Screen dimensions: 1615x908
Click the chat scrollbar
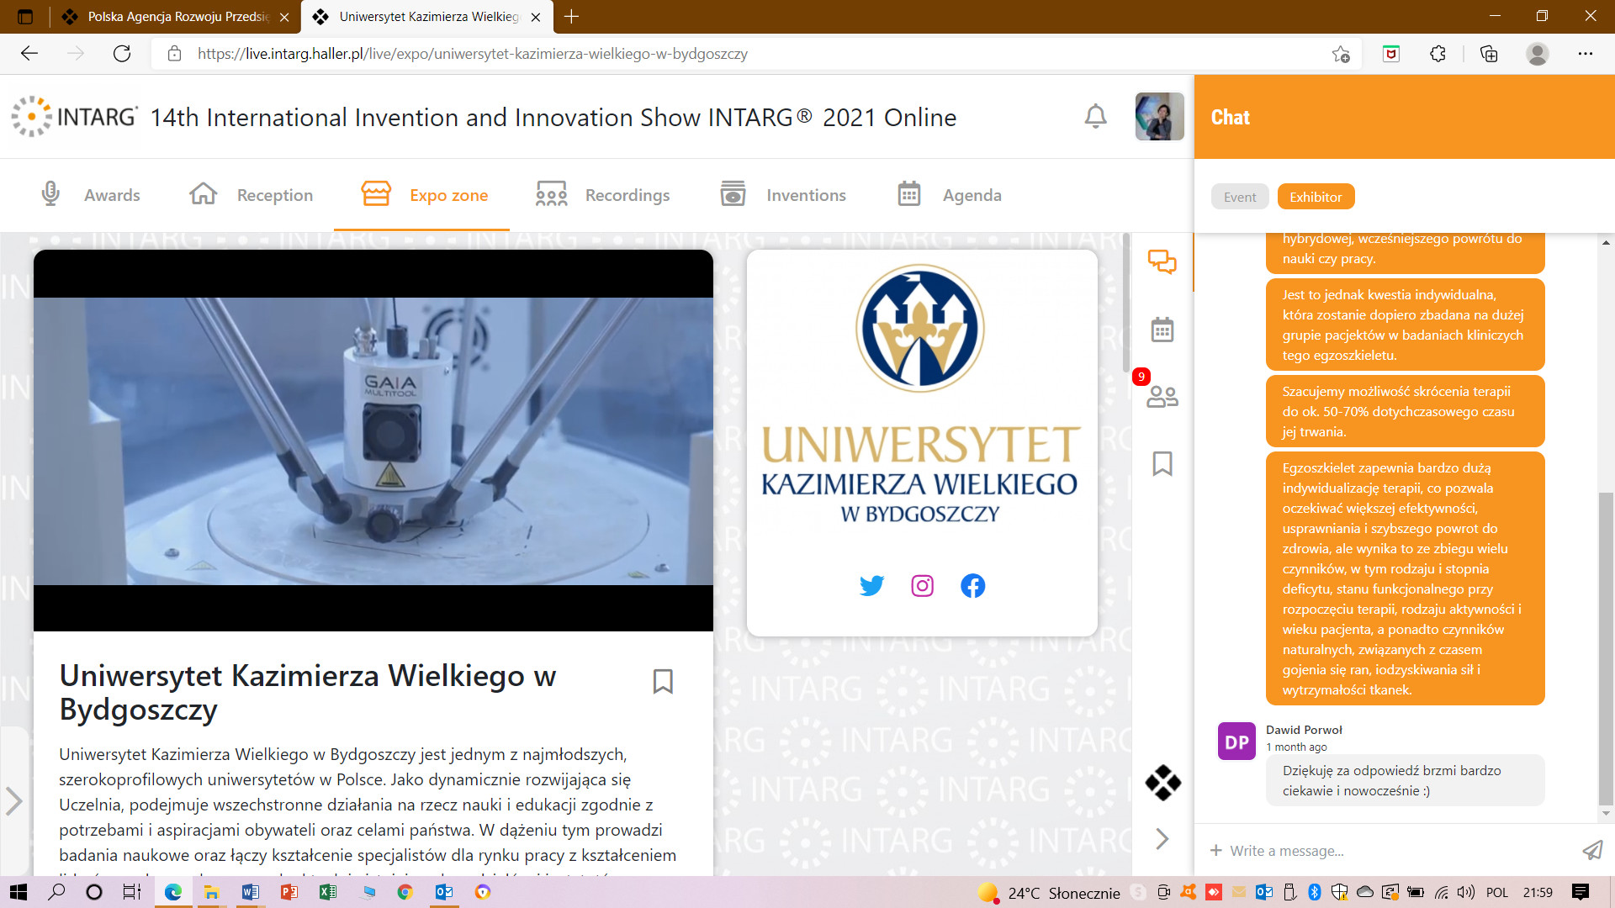pyautogui.click(x=1606, y=647)
